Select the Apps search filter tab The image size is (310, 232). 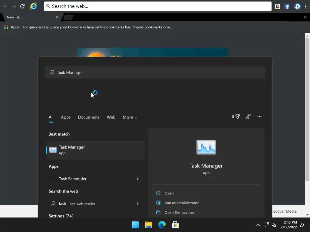point(66,117)
